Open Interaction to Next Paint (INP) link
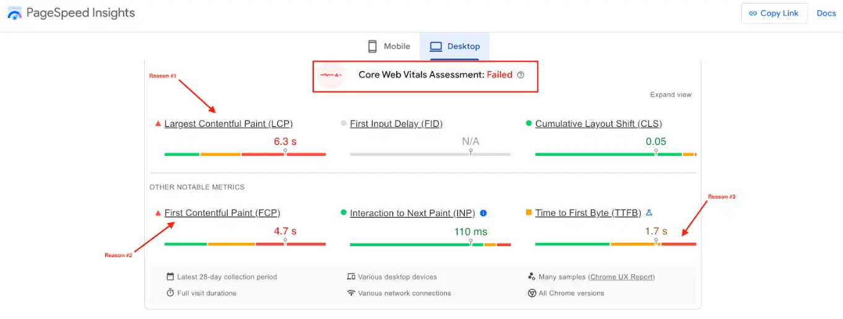The width and height of the screenshot is (843, 319). 412,213
